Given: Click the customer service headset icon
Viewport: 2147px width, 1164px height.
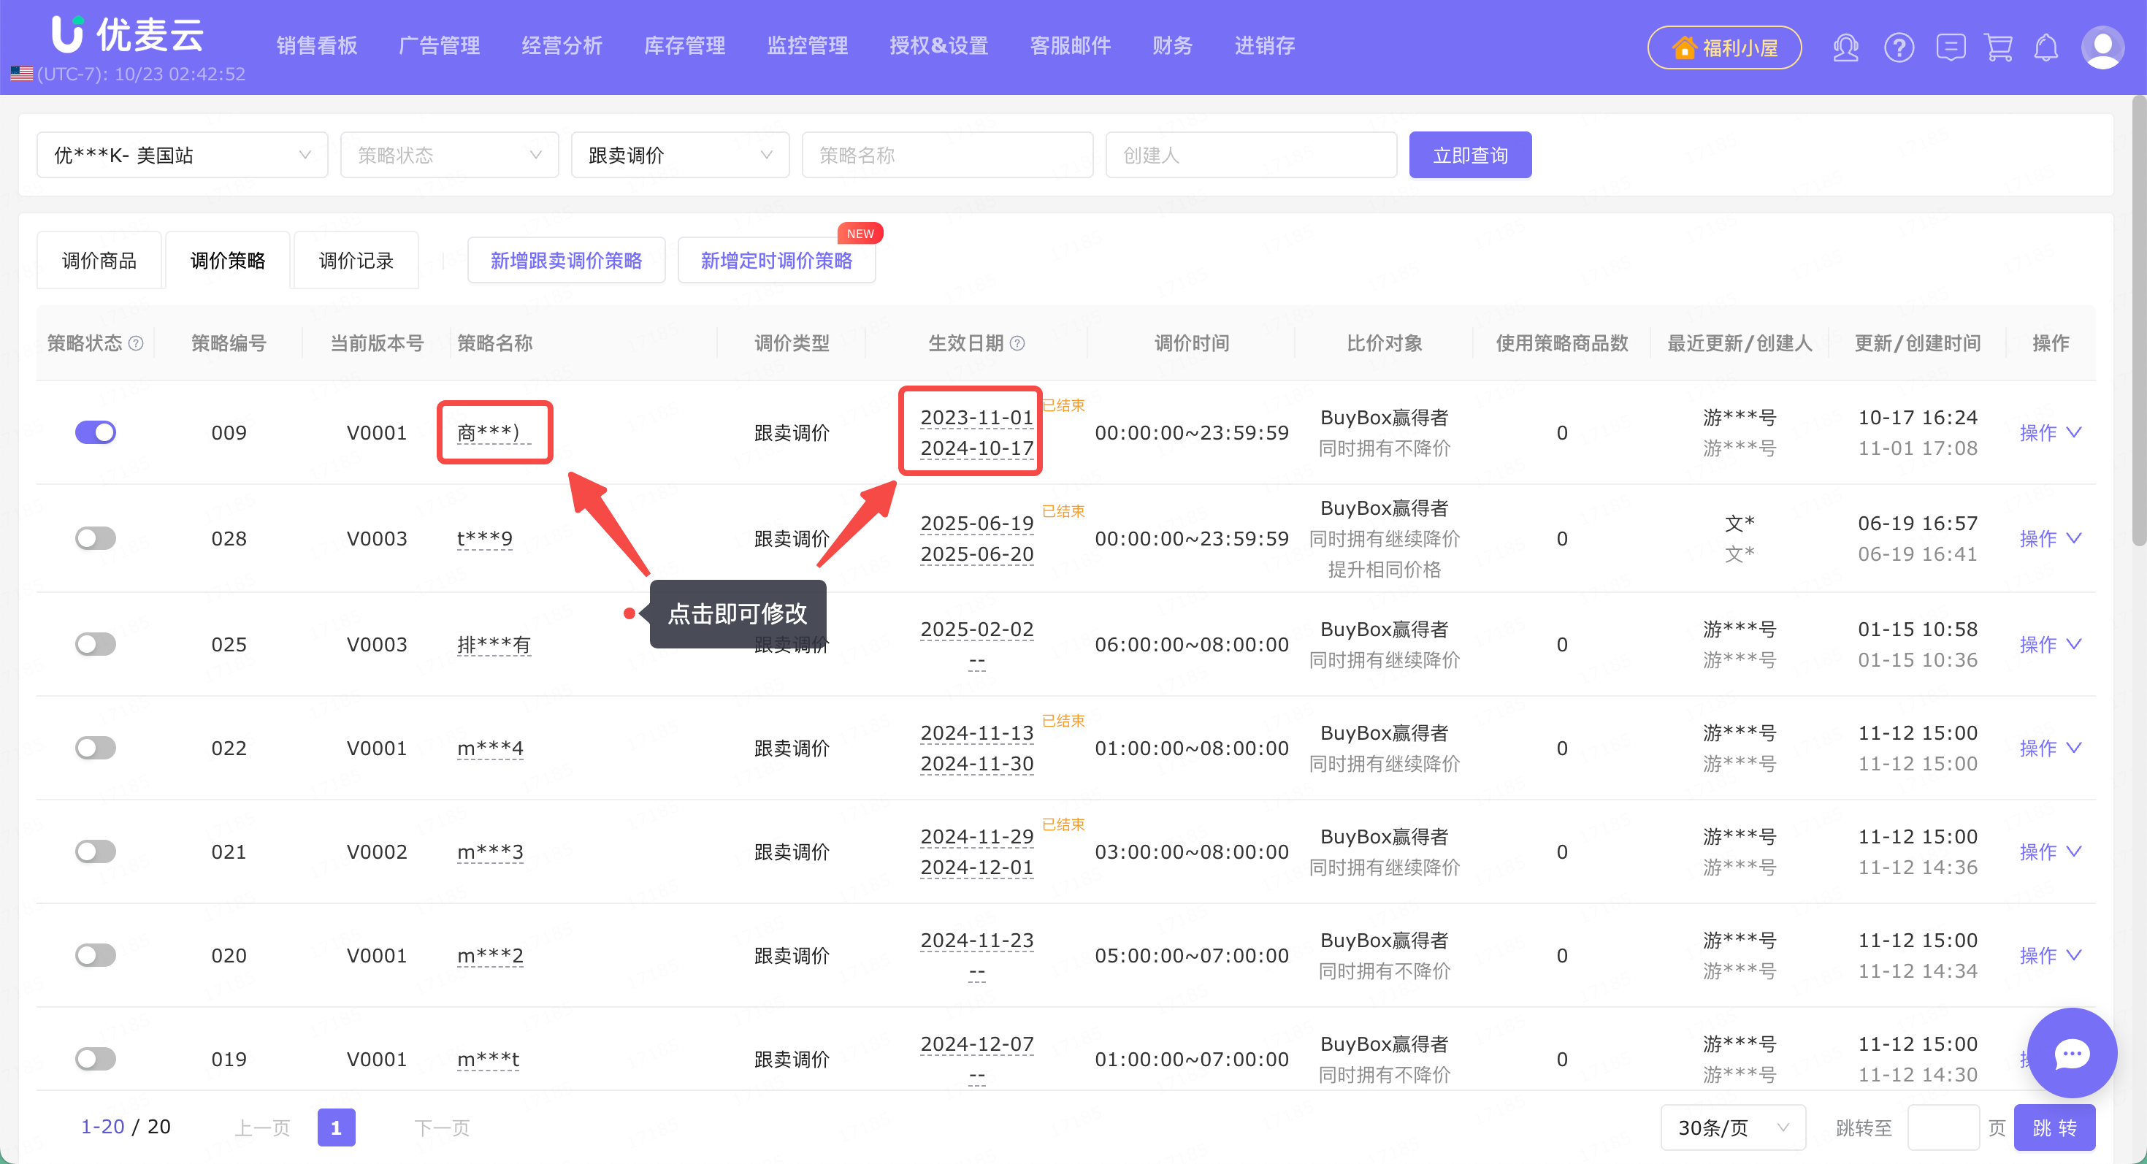Looking at the screenshot, I should (x=1845, y=47).
